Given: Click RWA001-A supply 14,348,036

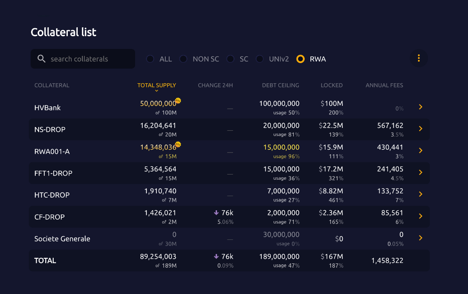Looking at the screenshot, I should point(158,147).
